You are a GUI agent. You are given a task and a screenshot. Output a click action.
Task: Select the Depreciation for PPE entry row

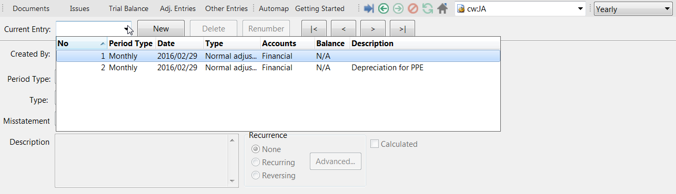[278, 68]
